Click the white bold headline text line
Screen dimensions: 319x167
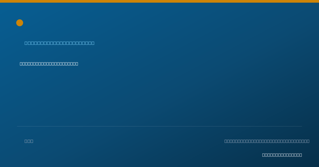49,64
